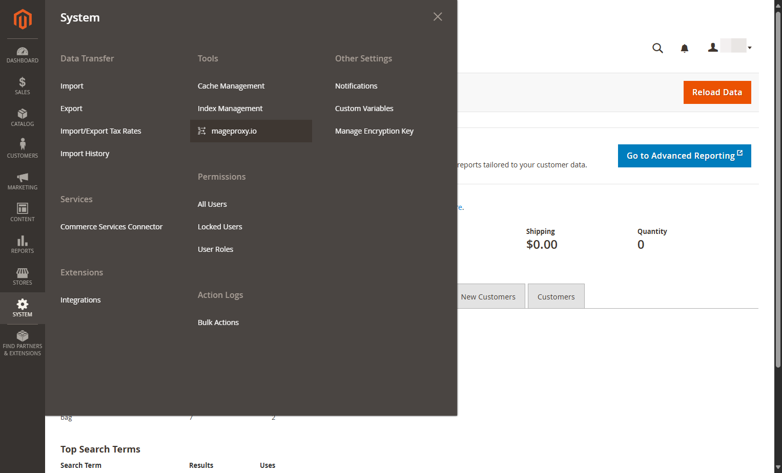Open Commerce Services Connector

(111, 227)
